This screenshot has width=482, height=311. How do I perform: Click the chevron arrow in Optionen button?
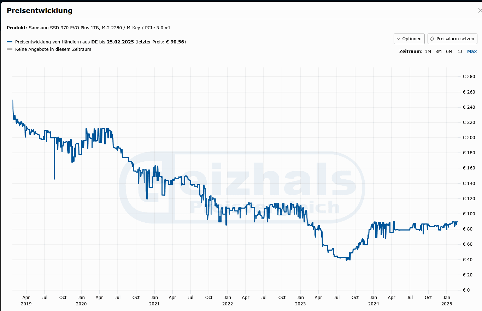(399, 39)
